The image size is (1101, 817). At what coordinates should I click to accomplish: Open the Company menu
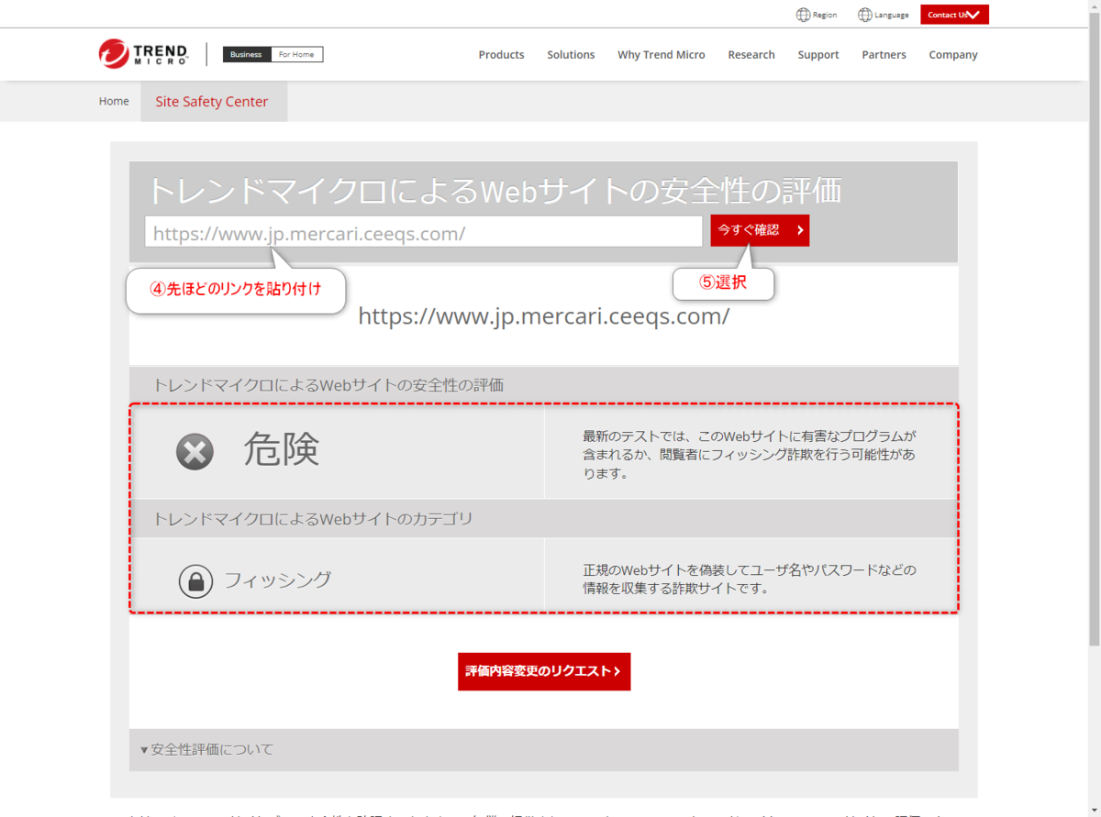(x=953, y=55)
